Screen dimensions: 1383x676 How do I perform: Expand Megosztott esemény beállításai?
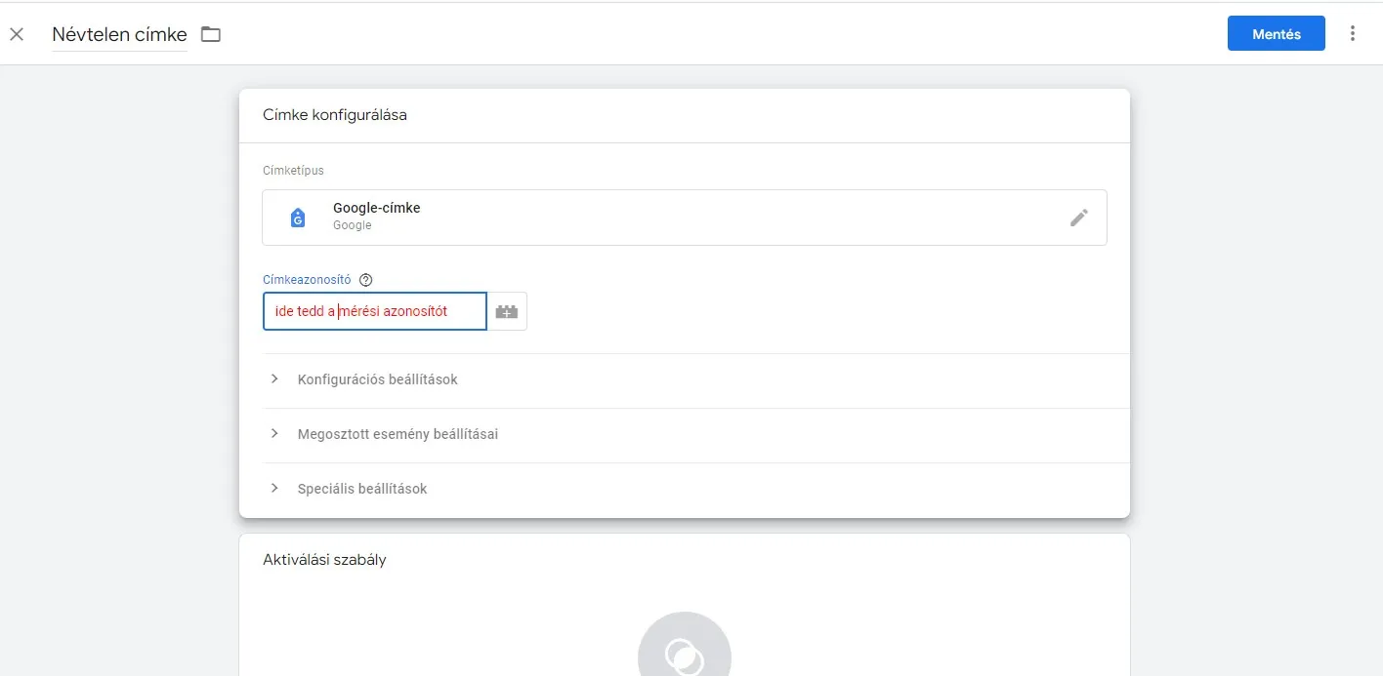tap(398, 434)
